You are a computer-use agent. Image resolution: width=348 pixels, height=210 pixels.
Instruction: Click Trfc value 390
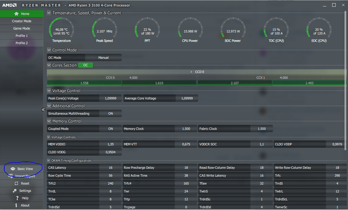click(x=337, y=175)
